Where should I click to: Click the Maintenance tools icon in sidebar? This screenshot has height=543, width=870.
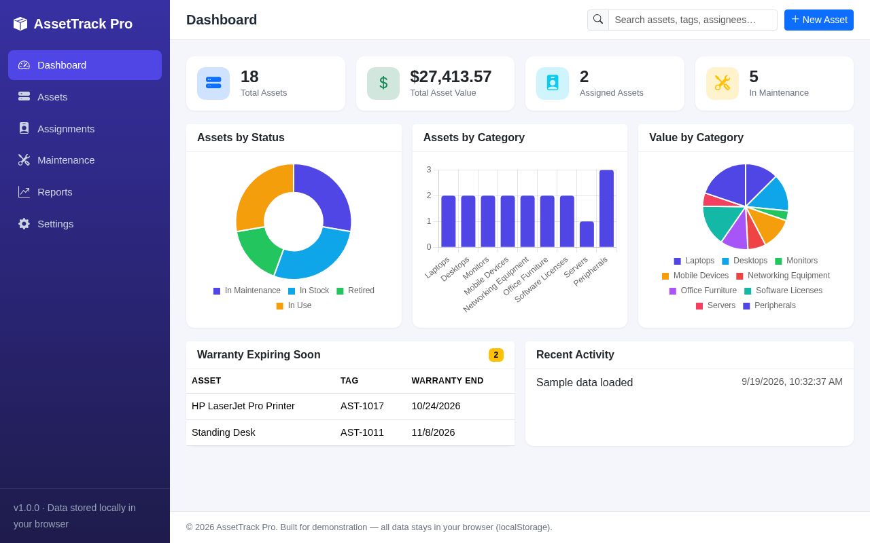point(24,160)
